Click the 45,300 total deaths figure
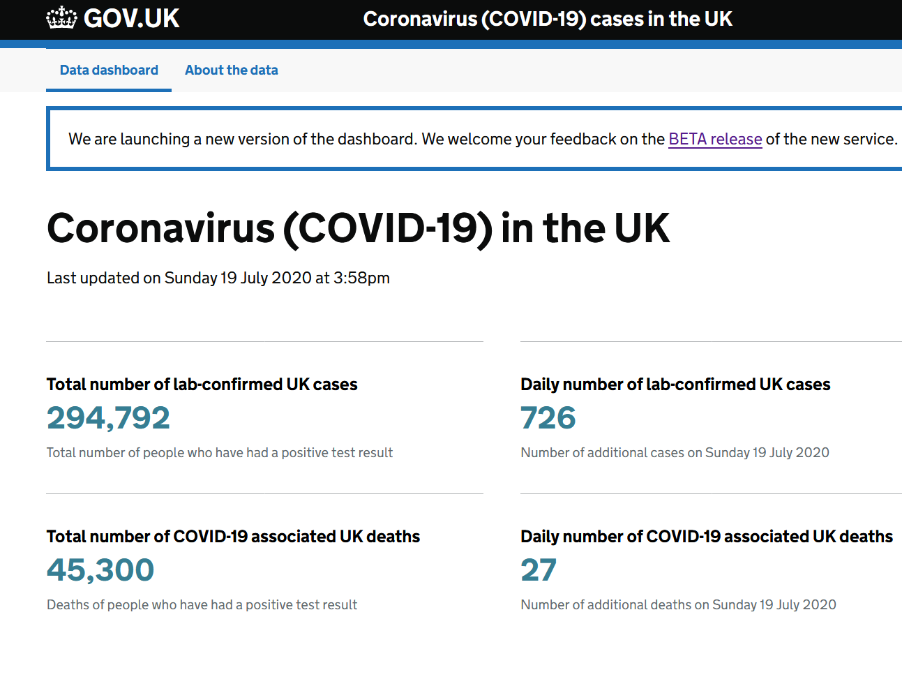902x700 pixels. 100,570
